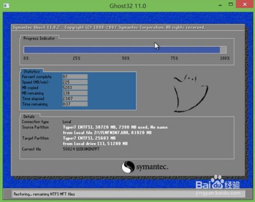Click the Speed (MB/min) label
Screen dimensions: 255x202
[35, 82]
